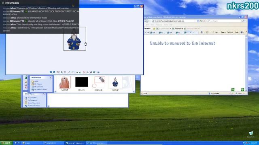Open the Windows Start menu
This screenshot has height=145, width=259.
[6, 143]
